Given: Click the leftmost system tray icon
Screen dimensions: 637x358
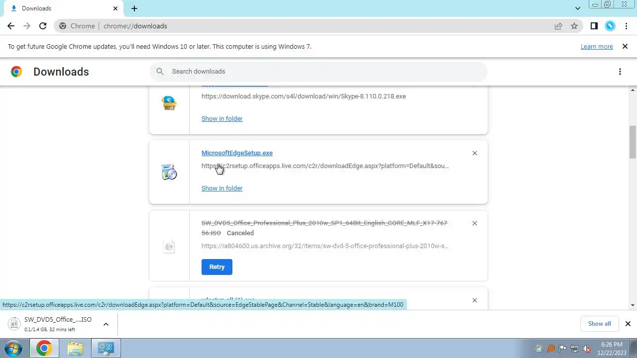Looking at the screenshot, I should tap(538, 349).
